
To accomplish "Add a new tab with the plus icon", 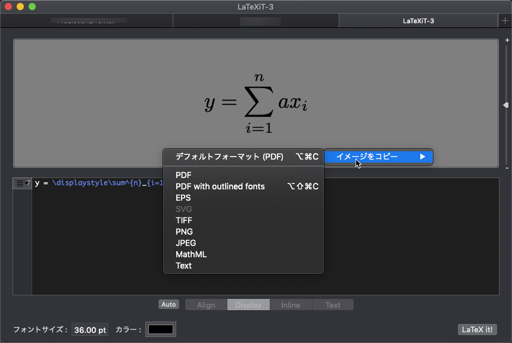I will (505, 21).
